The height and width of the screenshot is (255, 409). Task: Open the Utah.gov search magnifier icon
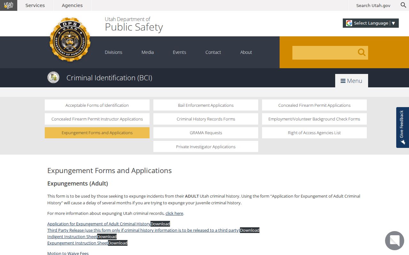404,5
